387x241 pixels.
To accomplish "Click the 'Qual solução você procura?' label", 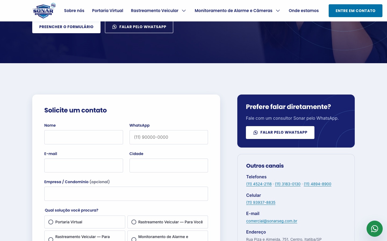I will [x=71, y=210].
